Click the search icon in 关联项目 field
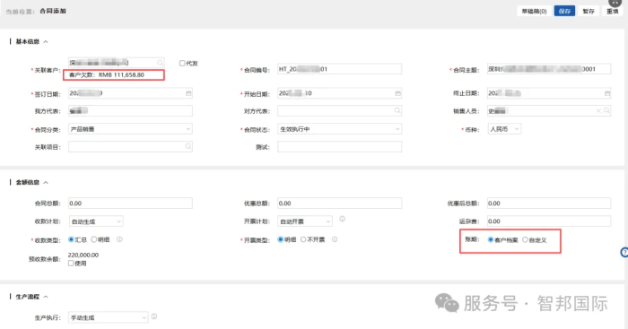 [188, 146]
